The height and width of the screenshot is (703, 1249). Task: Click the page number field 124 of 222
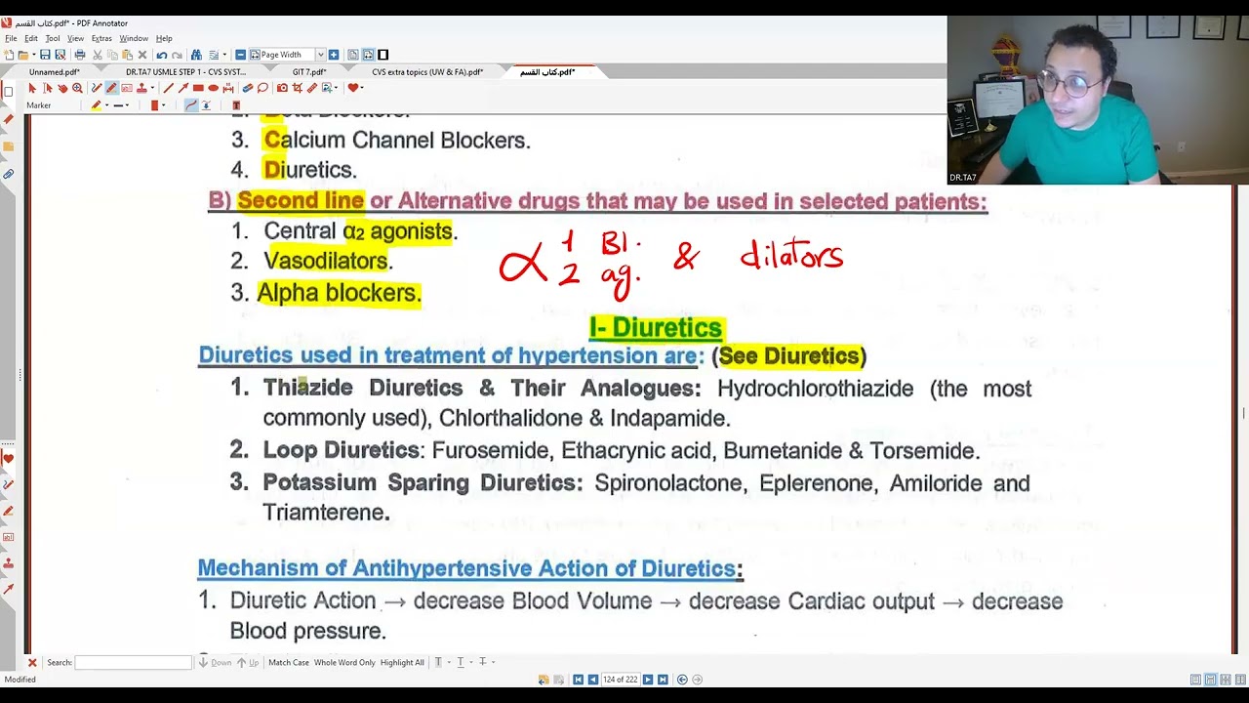[x=621, y=680]
